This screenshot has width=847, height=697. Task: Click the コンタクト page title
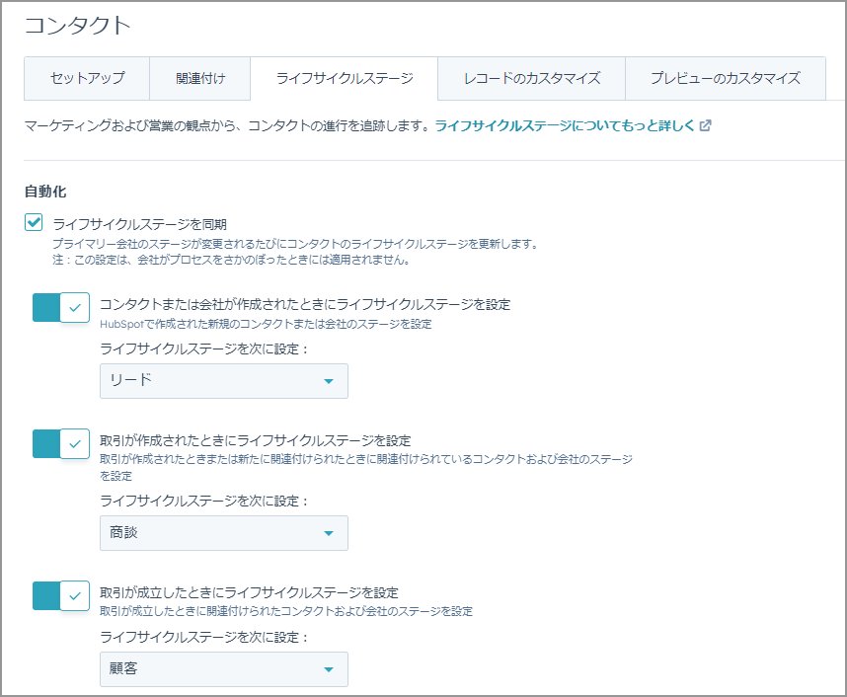coord(78,26)
